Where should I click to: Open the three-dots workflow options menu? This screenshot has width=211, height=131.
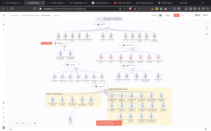[x=188, y=15]
